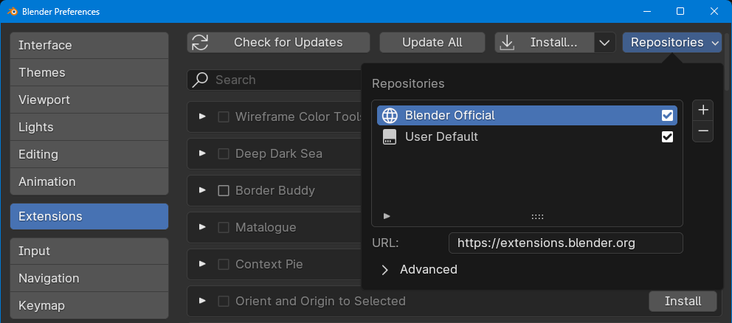Click the list resize grip dots
The height and width of the screenshot is (323, 732).
(537, 216)
